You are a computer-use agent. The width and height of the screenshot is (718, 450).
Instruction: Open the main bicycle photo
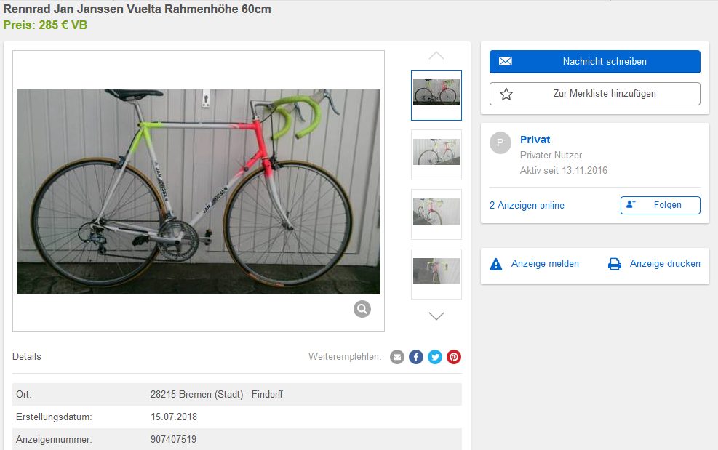[198, 191]
